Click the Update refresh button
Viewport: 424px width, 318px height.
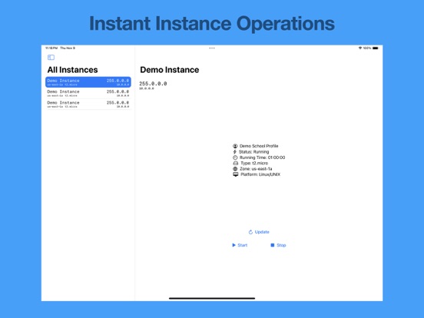259,232
